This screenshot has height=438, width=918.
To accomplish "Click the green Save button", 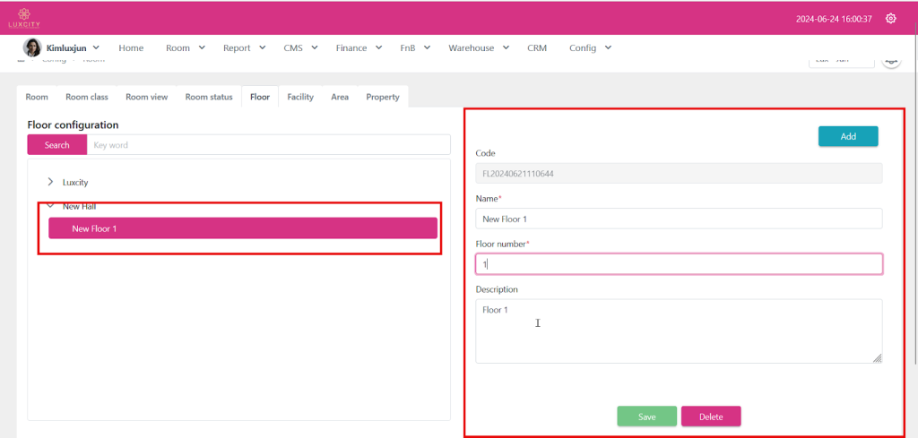I will pos(646,417).
